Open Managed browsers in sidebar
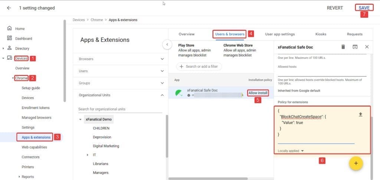380x180 pixels. point(36,117)
